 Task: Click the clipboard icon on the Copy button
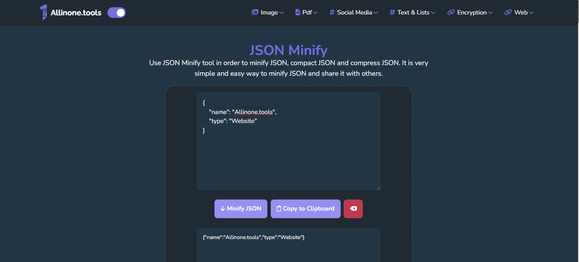279,209
